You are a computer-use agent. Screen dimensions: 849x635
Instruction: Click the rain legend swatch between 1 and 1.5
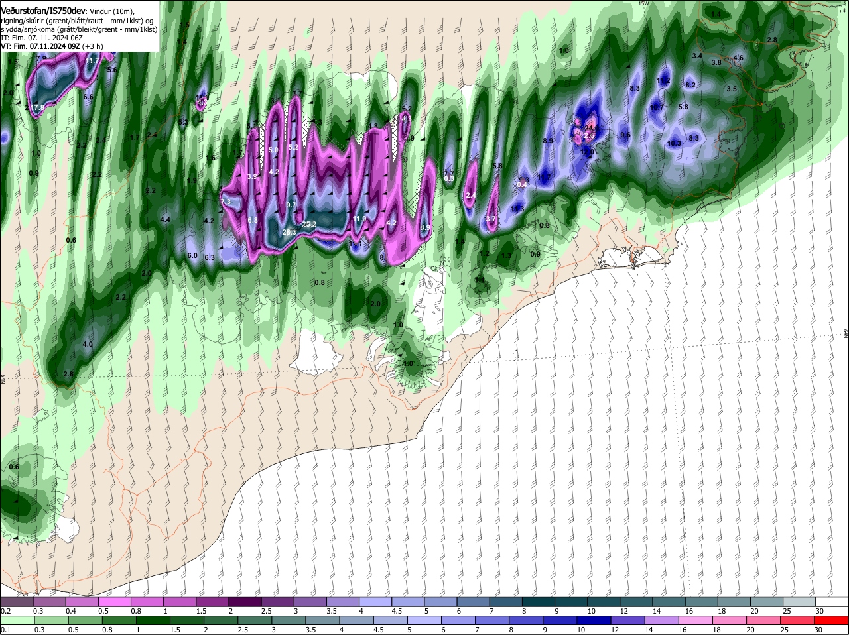[153, 620]
